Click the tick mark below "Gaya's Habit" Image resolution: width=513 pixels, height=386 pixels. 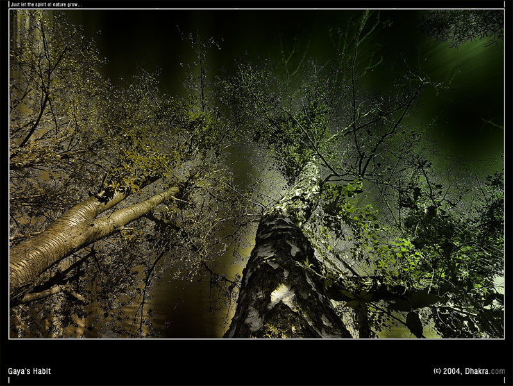pos(9,380)
